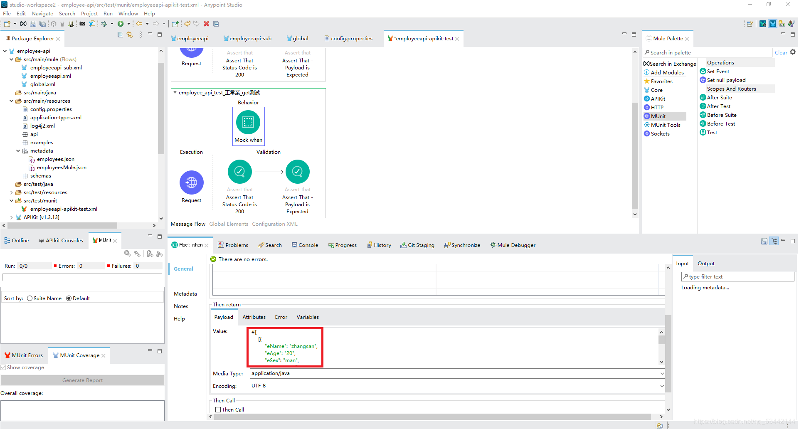
Task: Switch to the global editor tab
Action: point(297,39)
